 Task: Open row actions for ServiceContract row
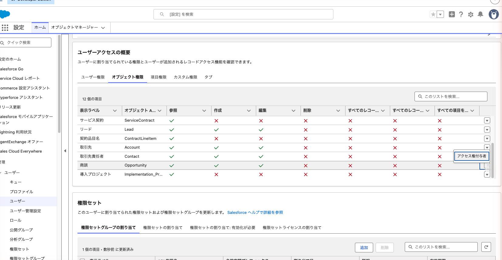coord(487,120)
